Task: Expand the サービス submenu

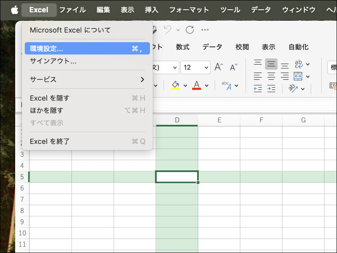Action: [87, 79]
